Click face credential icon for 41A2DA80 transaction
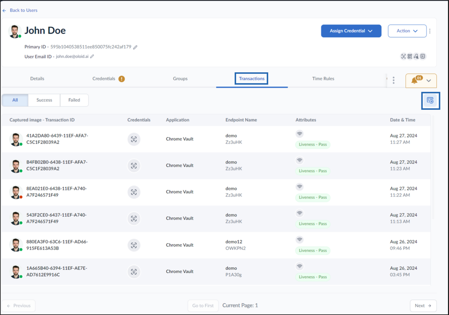The width and height of the screenshot is (449, 315). [134, 139]
